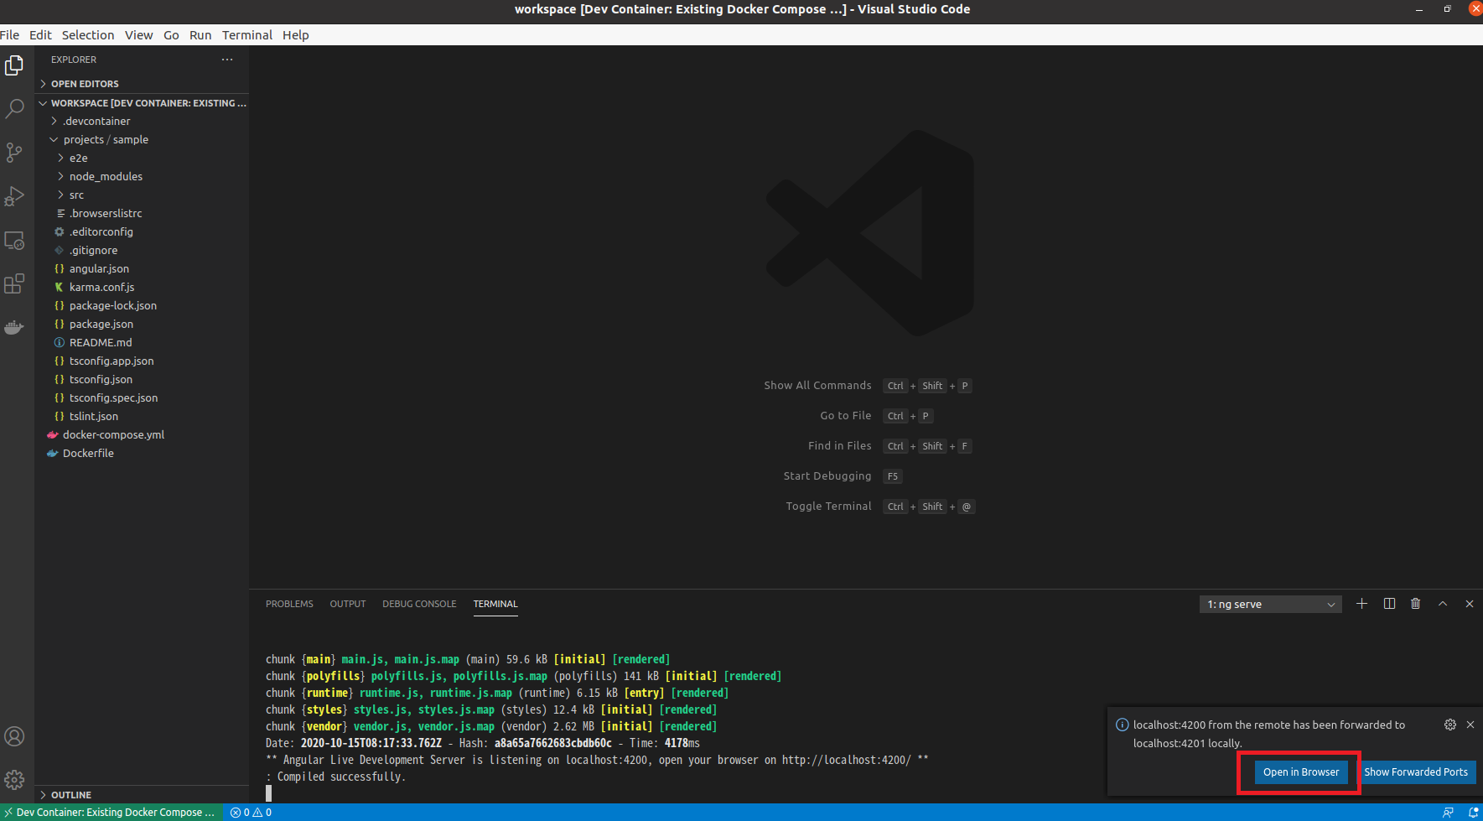Open the Edit menu

[40, 35]
